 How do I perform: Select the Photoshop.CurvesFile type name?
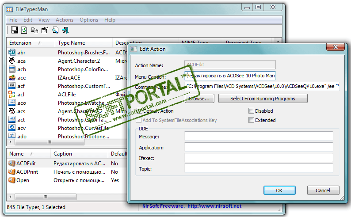pos(83,128)
